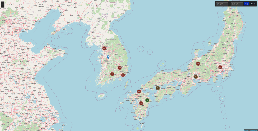Focus the end date (종료 날짜) field
This screenshot has height=131, width=258.
point(237,4)
